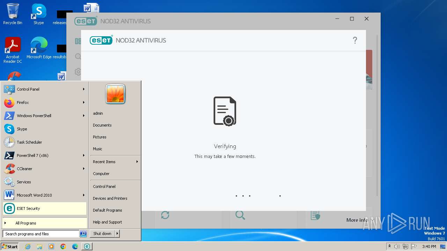Show hidden tray icons arrow
Image resolution: width=447 pixels, height=251 pixels.
click(x=389, y=246)
